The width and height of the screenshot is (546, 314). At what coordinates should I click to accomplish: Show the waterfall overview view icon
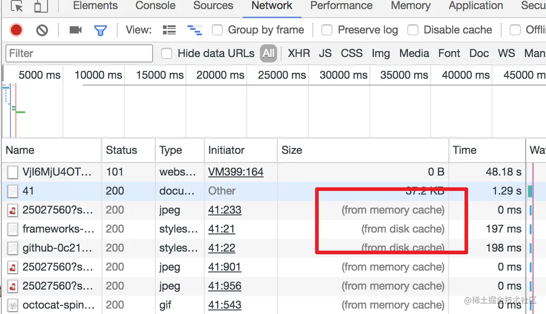(x=195, y=30)
